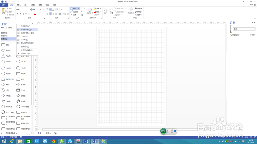
Task: Click the bullet list icon
Action: [57, 10]
